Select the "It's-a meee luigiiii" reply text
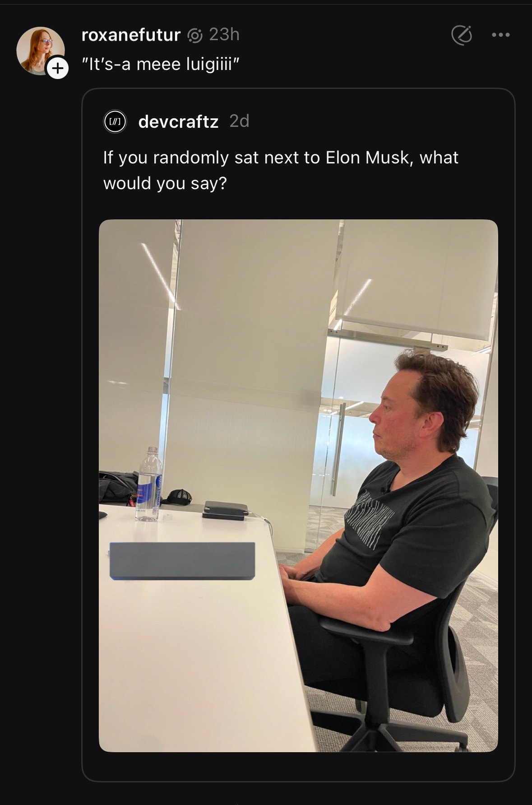Viewport: 532px width, 805px height. [160, 64]
